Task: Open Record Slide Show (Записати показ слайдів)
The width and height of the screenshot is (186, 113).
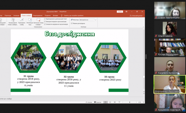Action: 38,22
